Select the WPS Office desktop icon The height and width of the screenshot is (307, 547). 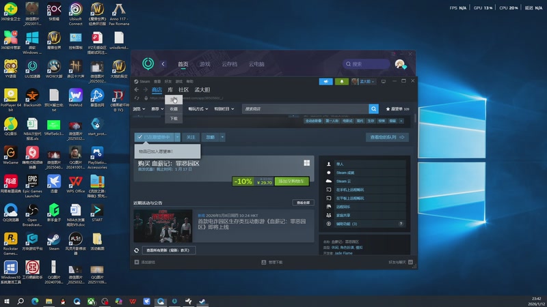coord(75,184)
